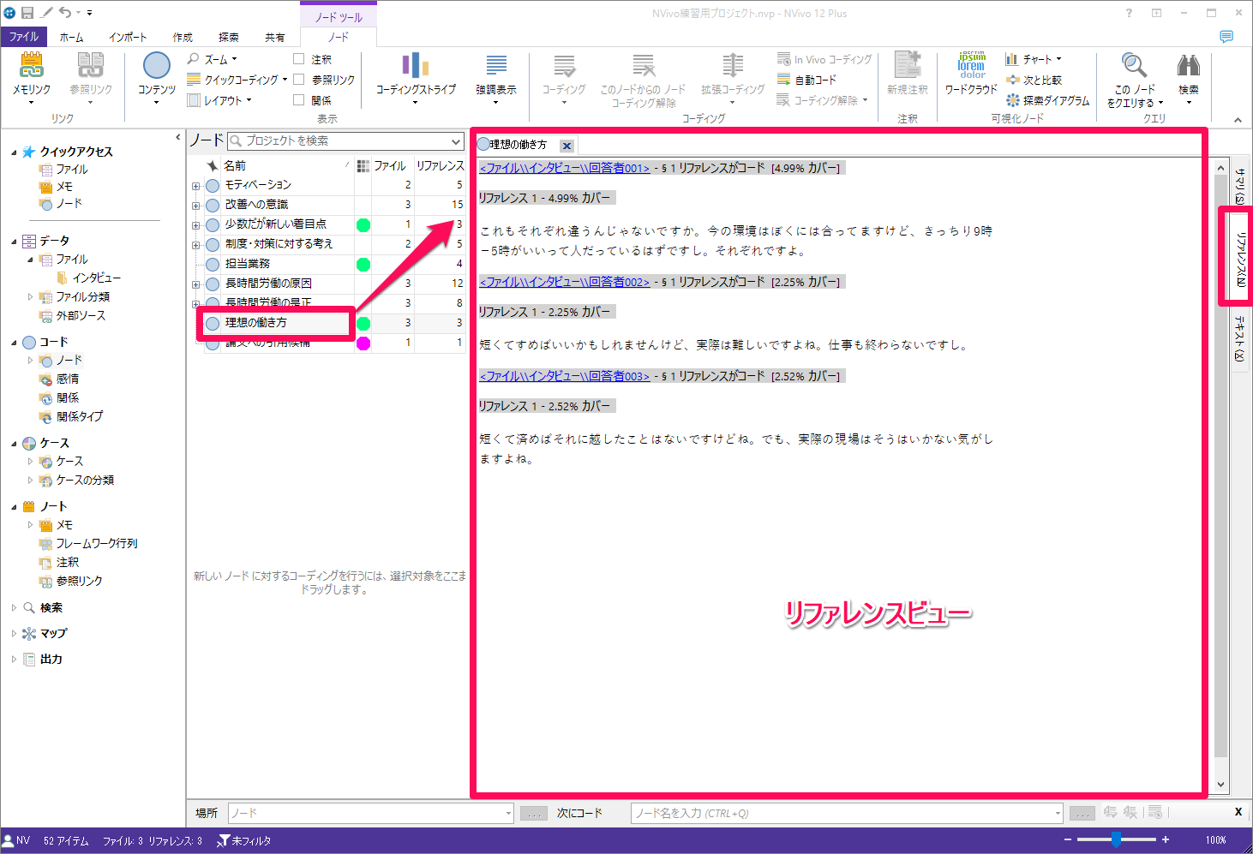Image resolution: width=1253 pixels, height=854 pixels.
Task: Open the 検索 binoculars find tool
Action: (1188, 72)
